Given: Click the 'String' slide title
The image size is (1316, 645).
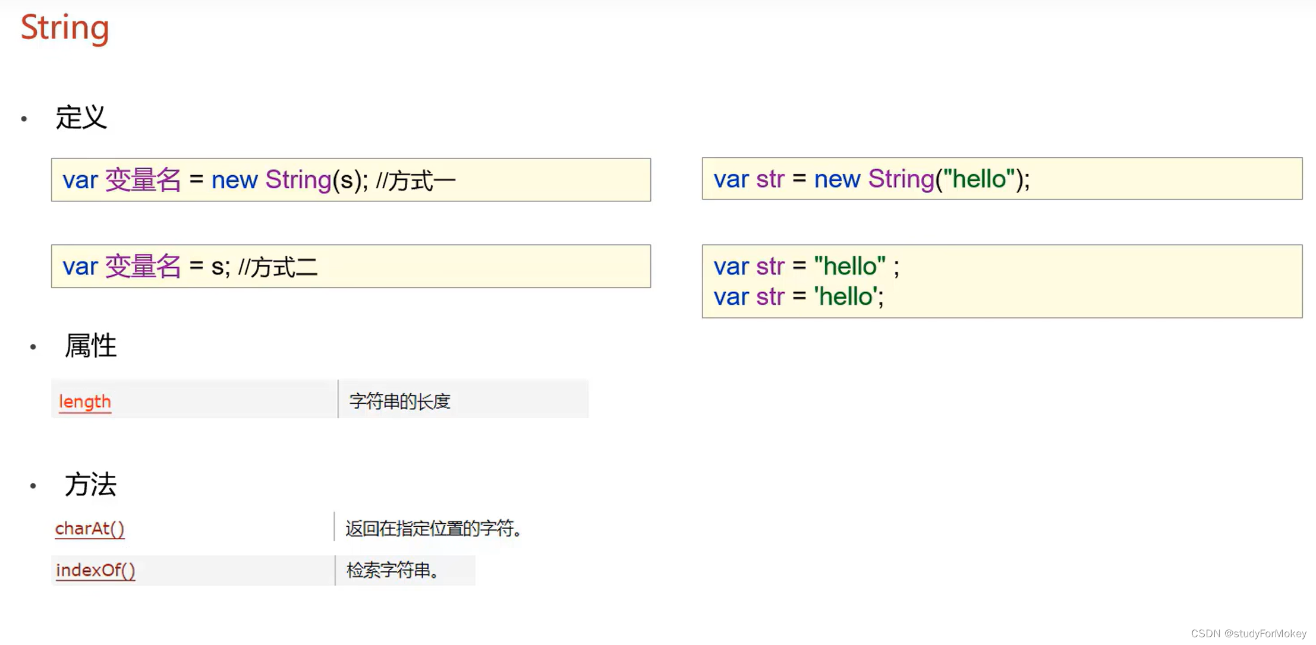Looking at the screenshot, I should tap(65, 28).
